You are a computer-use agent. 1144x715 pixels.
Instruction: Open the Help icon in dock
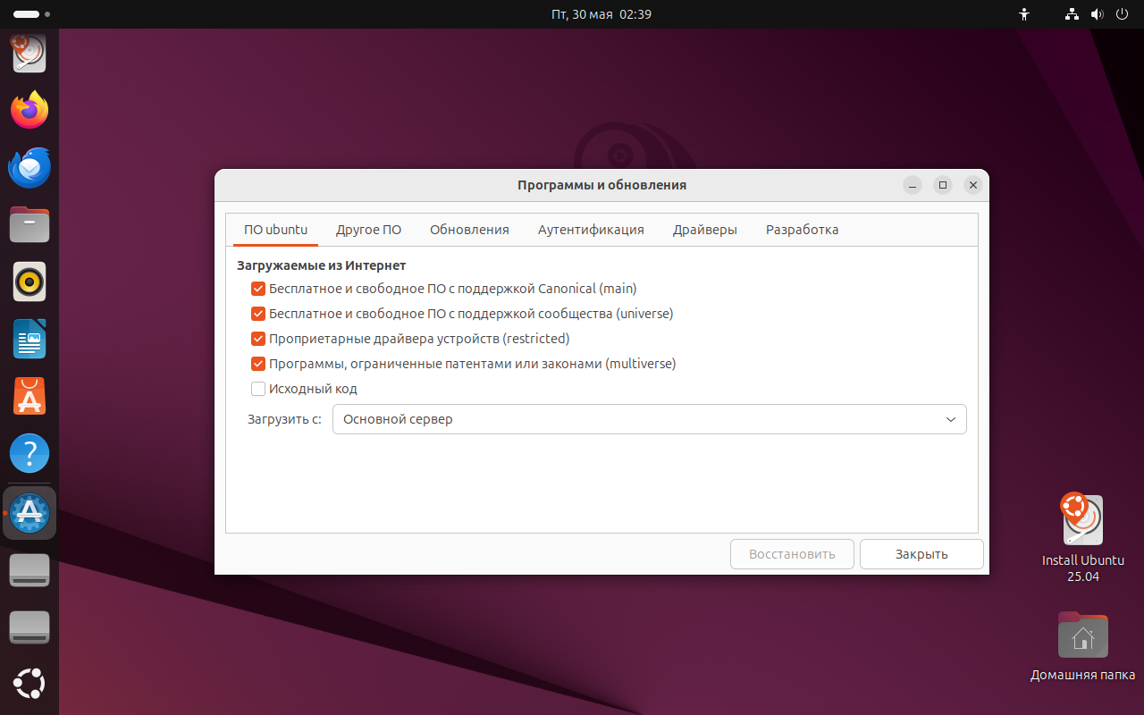(29, 453)
